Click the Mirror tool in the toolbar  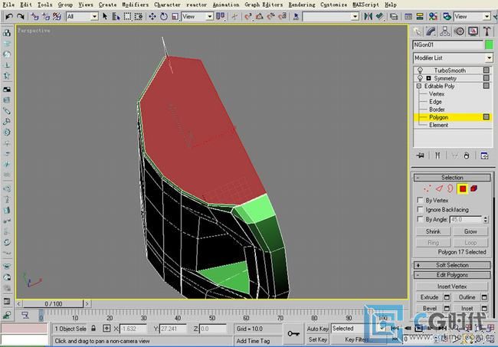tap(368, 17)
